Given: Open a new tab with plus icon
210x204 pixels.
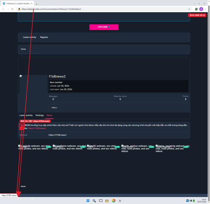Looking at the screenshot, I should tap(37, 4).
